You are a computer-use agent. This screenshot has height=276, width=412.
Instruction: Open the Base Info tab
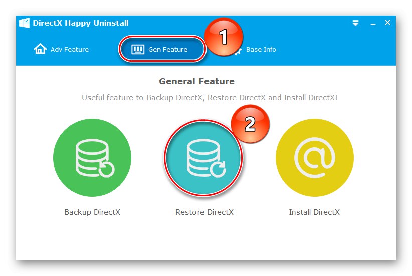[256, 49]
